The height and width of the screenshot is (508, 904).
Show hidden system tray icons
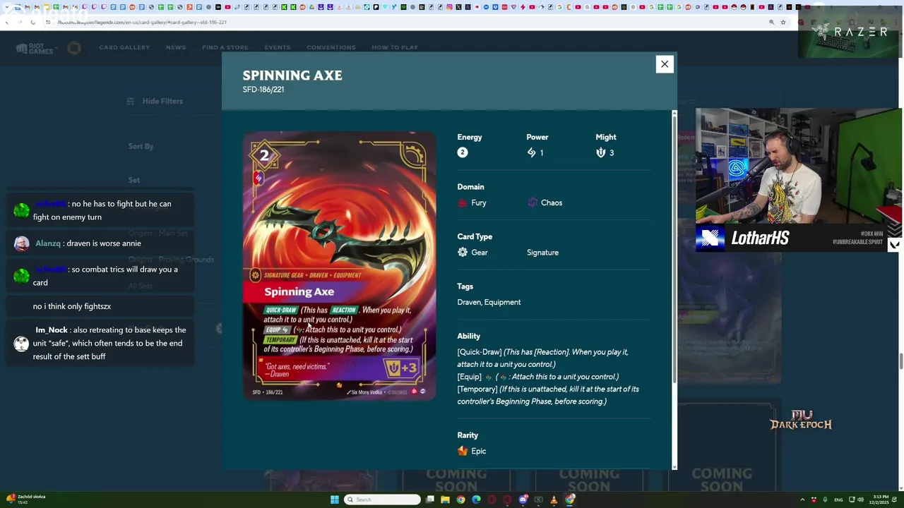click(802, 500)
